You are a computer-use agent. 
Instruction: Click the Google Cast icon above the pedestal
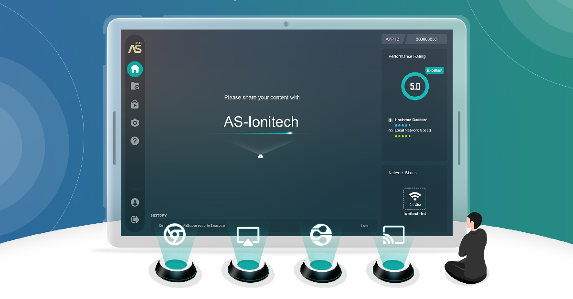pos(393,234)
